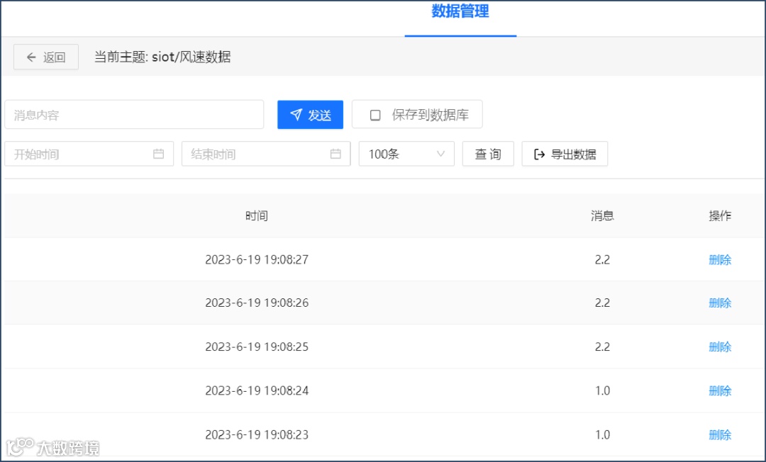Click the 结束时间 date field

pyautogui.click(x=266, y=154)
